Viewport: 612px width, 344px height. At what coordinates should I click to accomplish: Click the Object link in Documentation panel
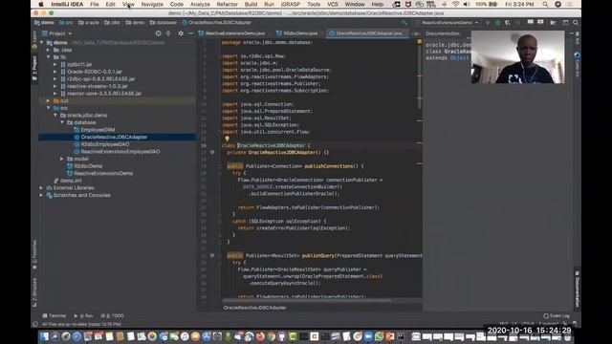coord(459,58)
